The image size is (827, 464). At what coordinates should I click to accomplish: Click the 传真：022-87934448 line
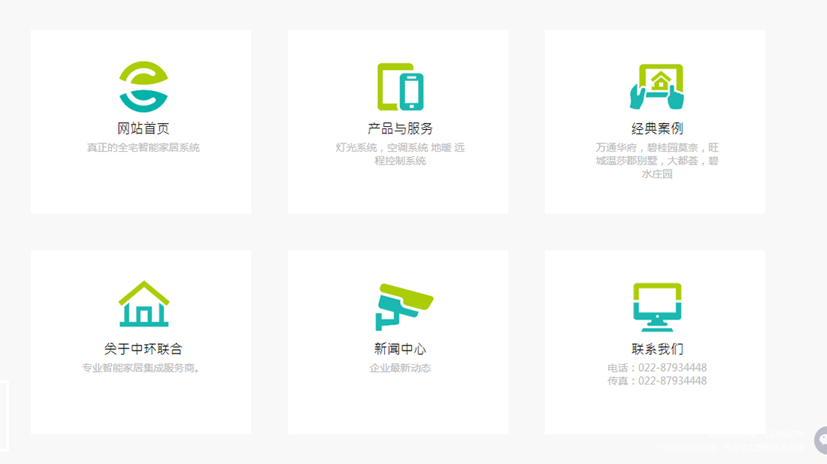pyautogui.click(x=657, y=381)
